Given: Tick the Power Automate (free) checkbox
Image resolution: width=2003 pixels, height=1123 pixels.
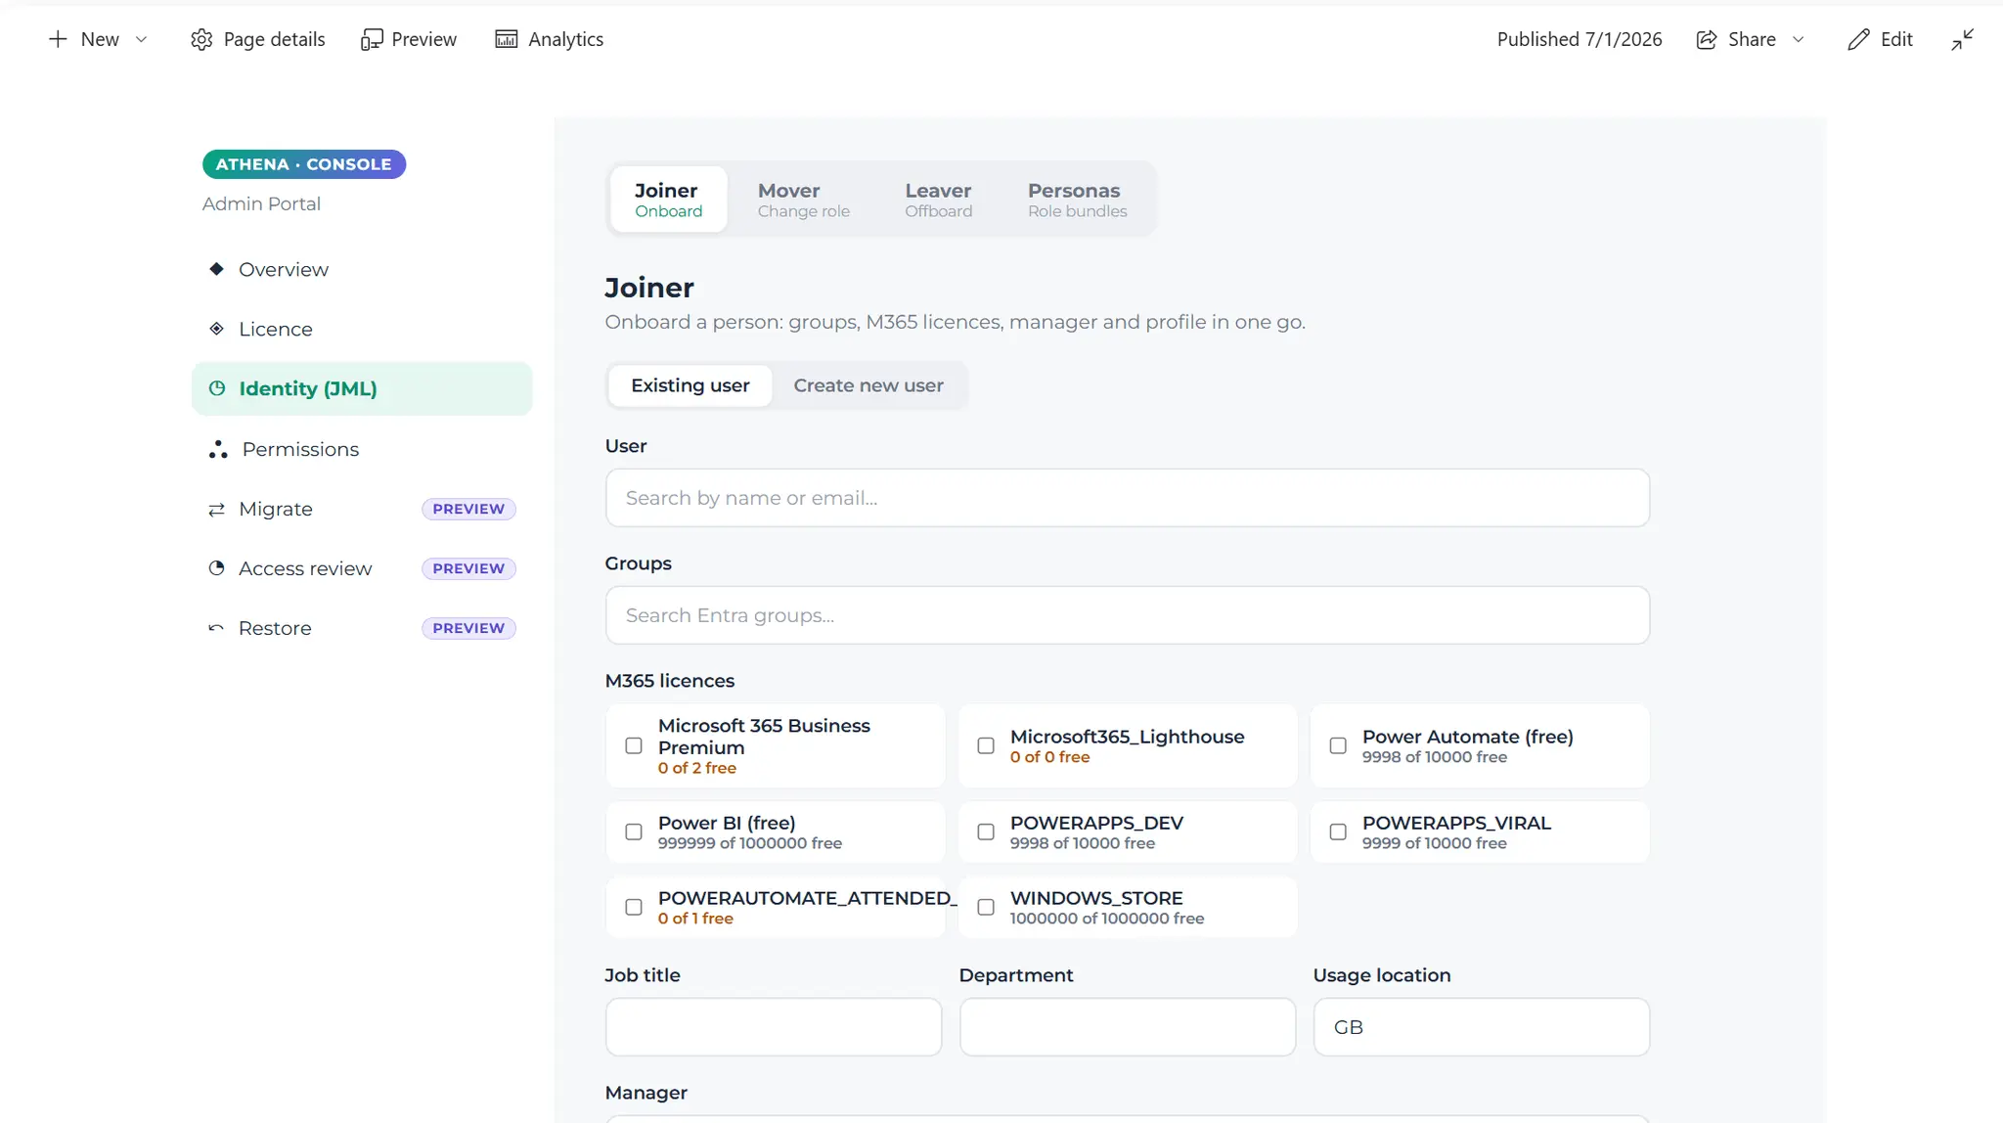Looking at the screenshot, I should [1338, 746].
